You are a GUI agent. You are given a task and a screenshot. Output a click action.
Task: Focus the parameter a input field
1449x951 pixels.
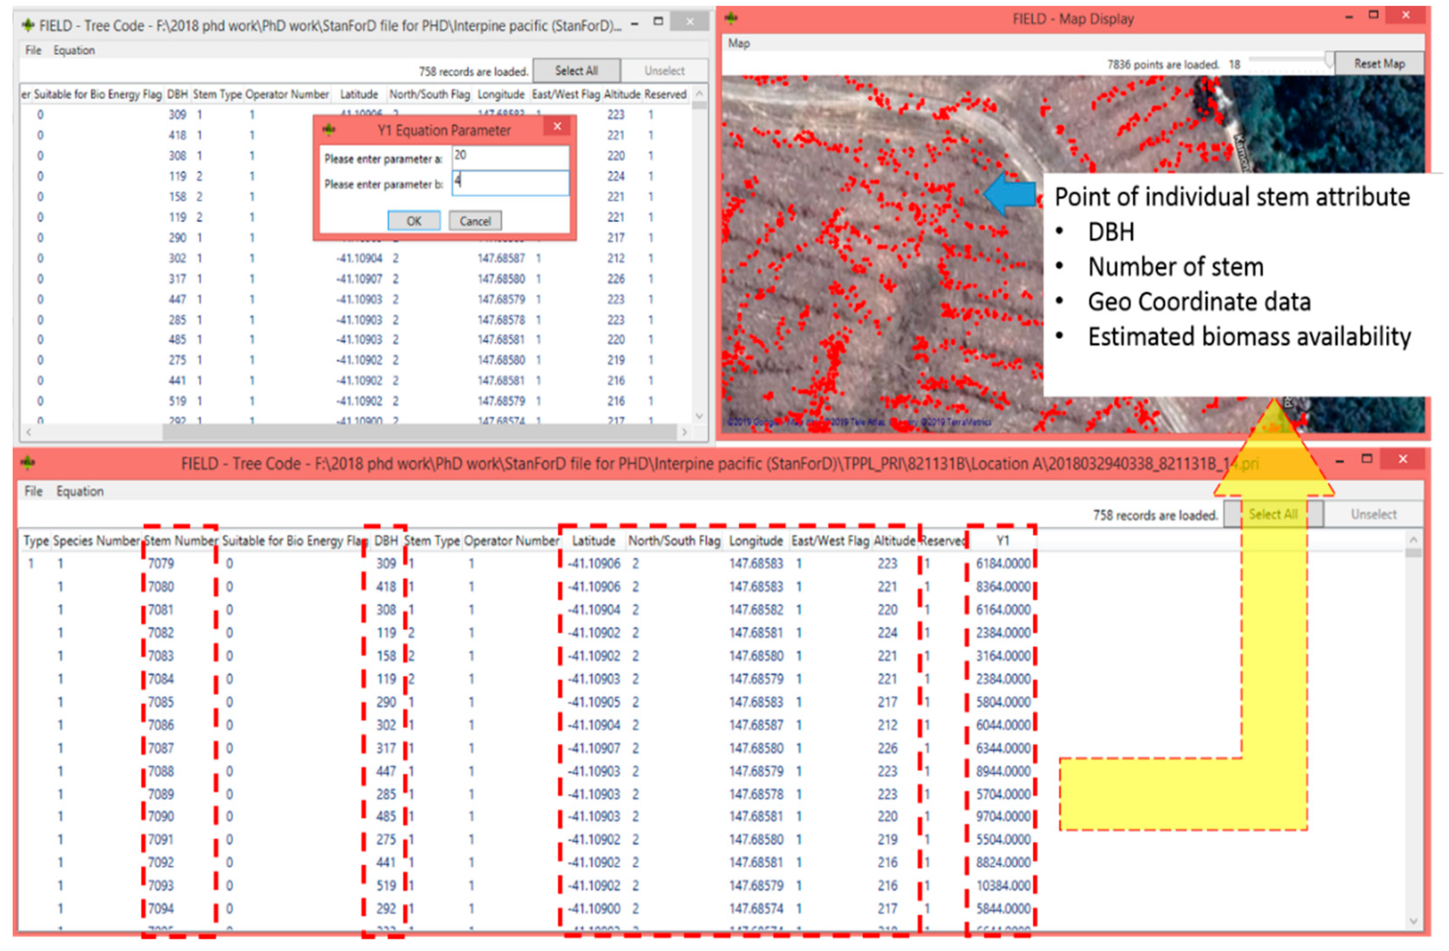click(x=510, y=157)
